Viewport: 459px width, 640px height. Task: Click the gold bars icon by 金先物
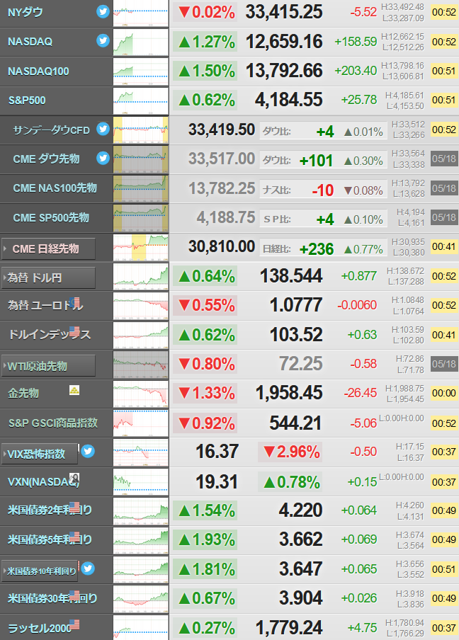pos(74,390)
